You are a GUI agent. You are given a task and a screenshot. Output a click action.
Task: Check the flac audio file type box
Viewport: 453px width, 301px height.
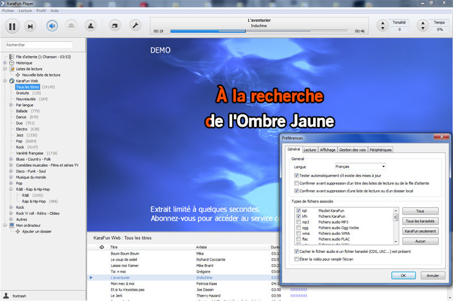coord(298,239)
